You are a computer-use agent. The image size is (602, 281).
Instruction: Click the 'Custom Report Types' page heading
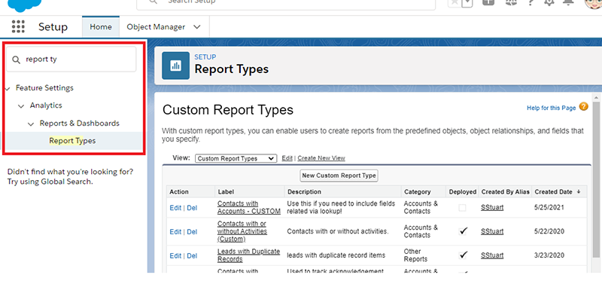[228, 110]
